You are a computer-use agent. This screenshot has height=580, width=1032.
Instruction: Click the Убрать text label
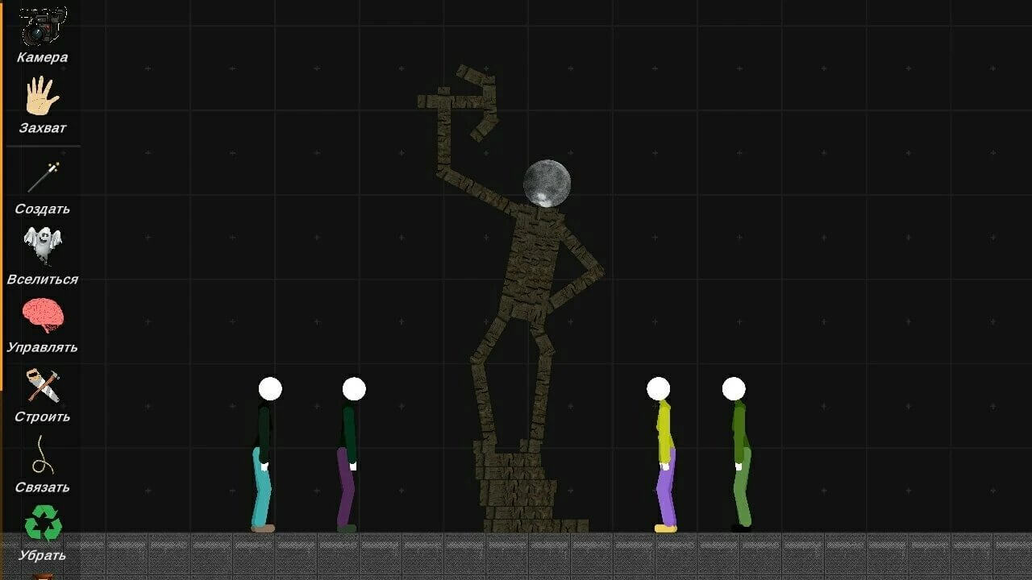click(39, 555)
